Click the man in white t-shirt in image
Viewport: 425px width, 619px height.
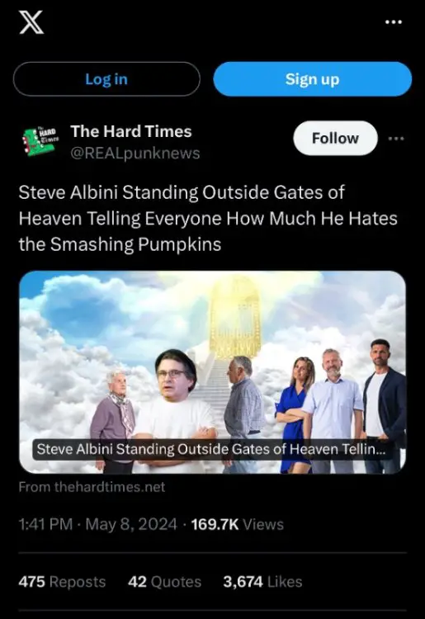[x=176, y=410]
